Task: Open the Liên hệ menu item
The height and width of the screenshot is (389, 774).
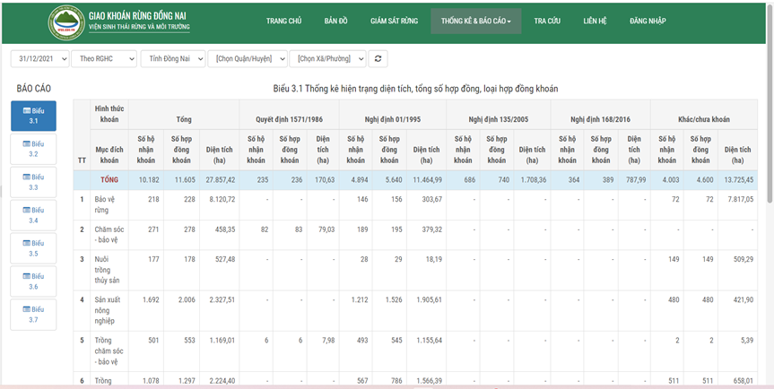Action: (x=595, y=21)
